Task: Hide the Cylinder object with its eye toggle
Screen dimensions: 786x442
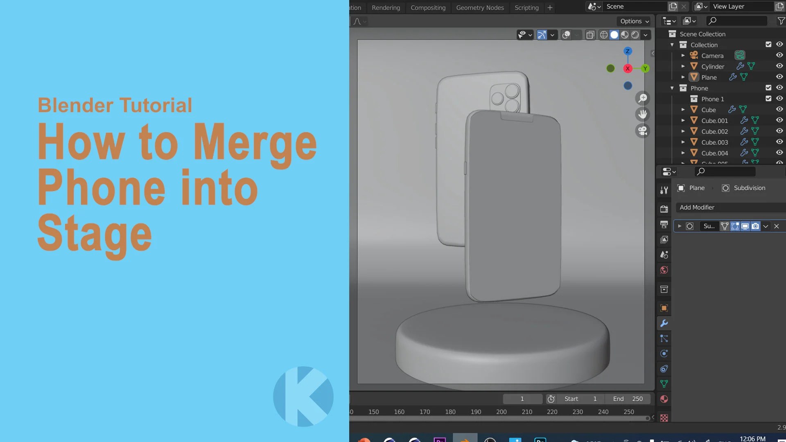Action: [x=779, y=66]
